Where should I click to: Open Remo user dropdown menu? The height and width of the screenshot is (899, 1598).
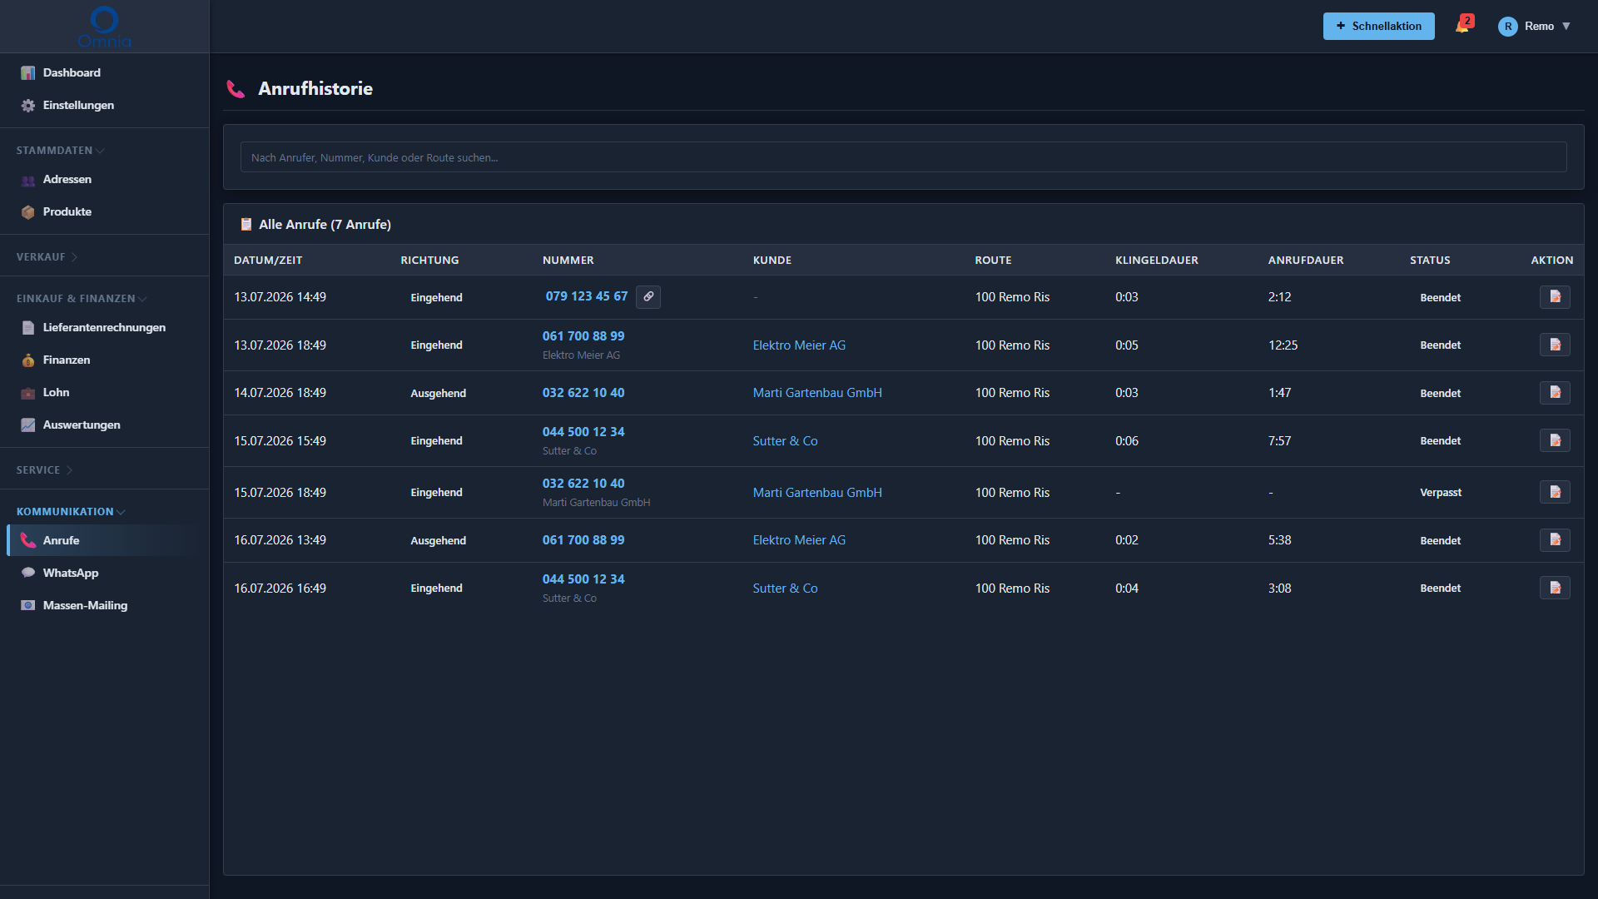tap(1535, 26)
